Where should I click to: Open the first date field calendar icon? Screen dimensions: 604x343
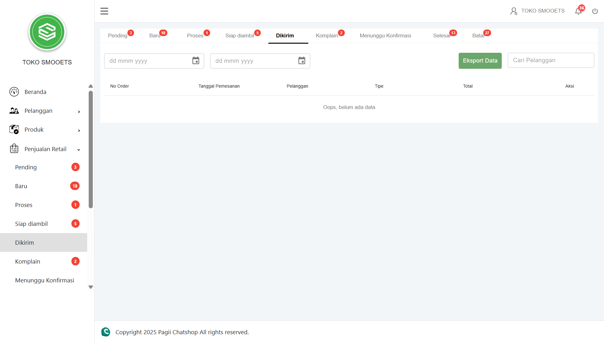(x=196, y=61)
